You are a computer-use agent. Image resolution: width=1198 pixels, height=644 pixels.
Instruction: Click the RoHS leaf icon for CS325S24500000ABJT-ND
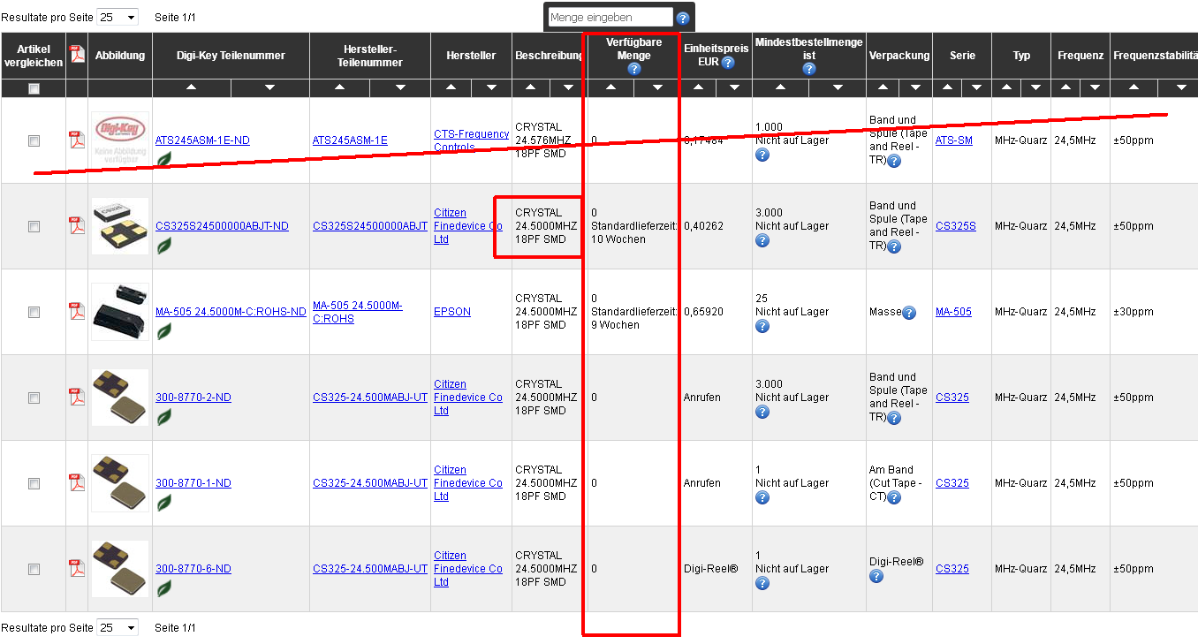[164, 245]
